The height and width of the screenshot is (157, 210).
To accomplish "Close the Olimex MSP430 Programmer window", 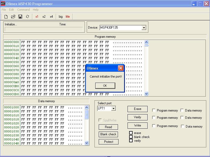I will pos(206,4).
